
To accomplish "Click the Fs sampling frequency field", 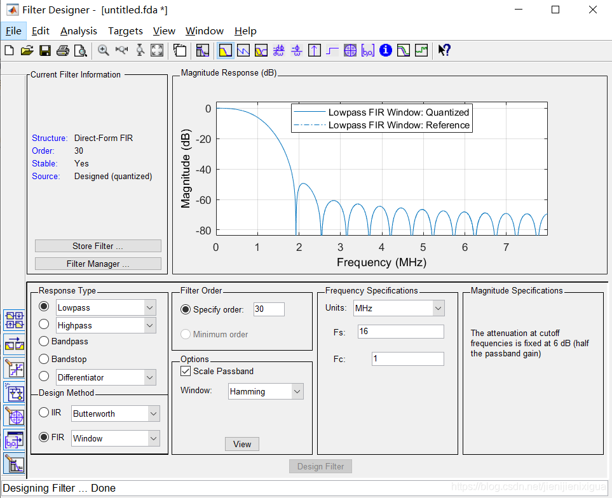I will click(401, 332).
